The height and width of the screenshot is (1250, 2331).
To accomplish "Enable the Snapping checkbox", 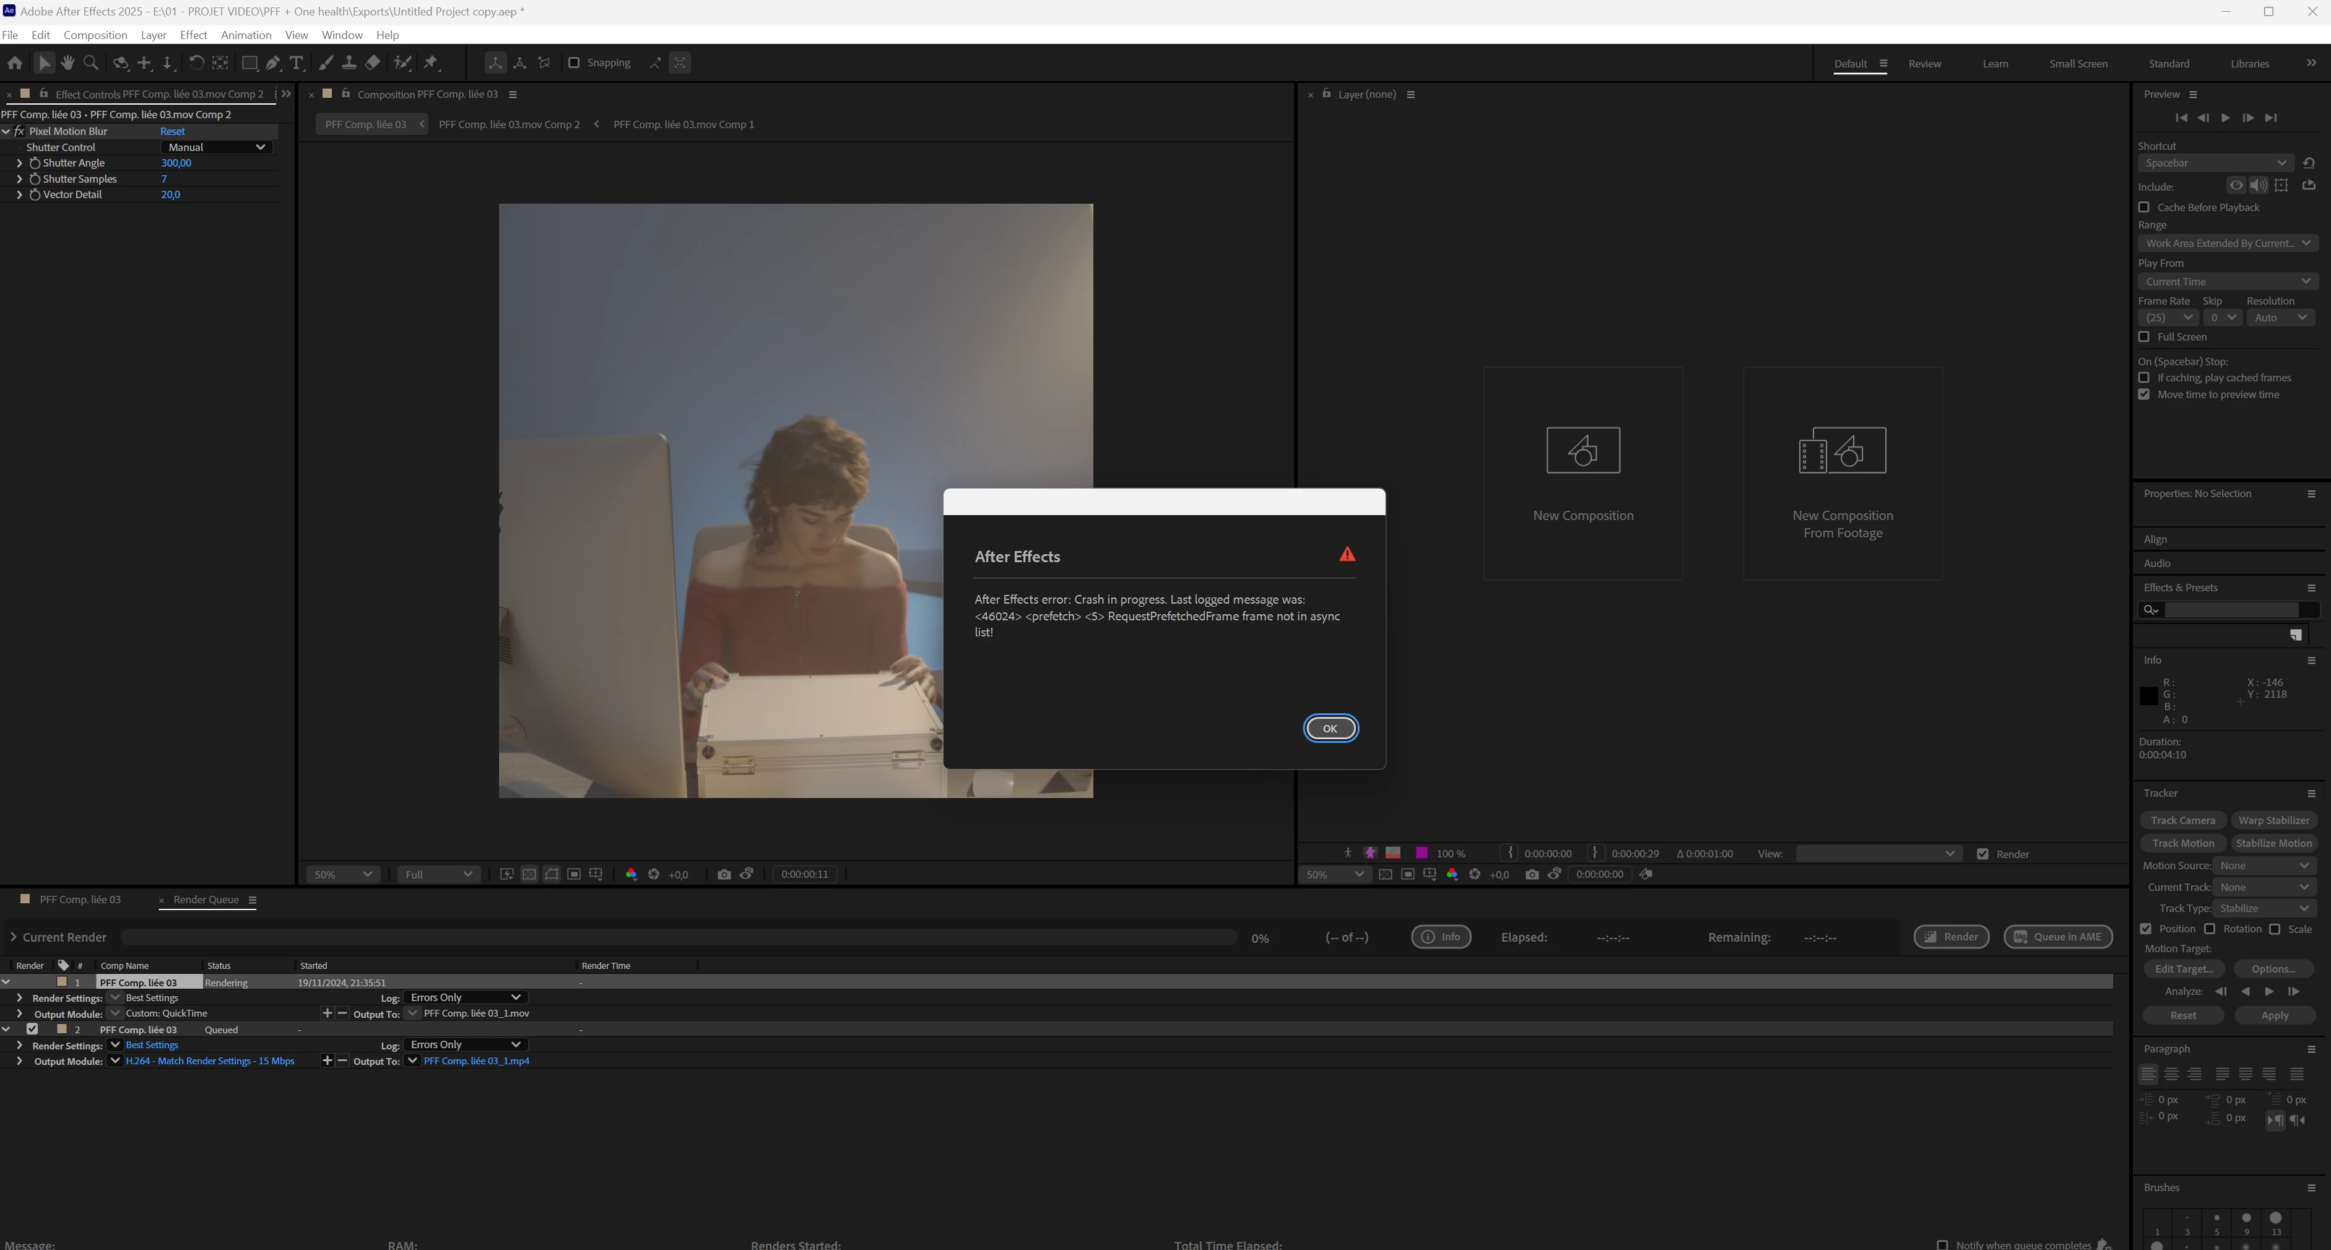I will pos(573,63).
